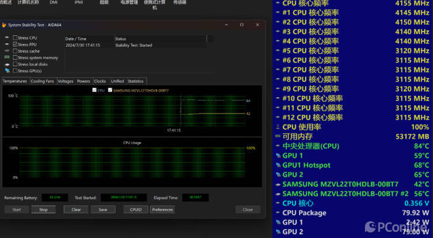Click the Close button at the bottom right

(x=247, y=210)
